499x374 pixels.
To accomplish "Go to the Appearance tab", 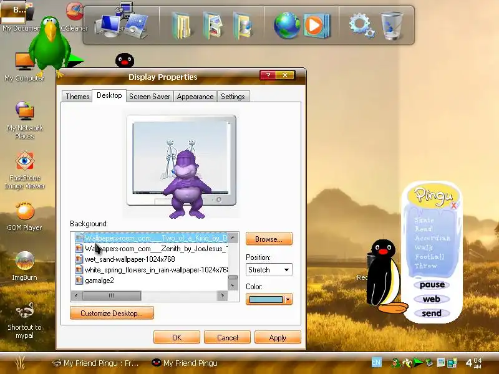I will click(x=195, y=97).
